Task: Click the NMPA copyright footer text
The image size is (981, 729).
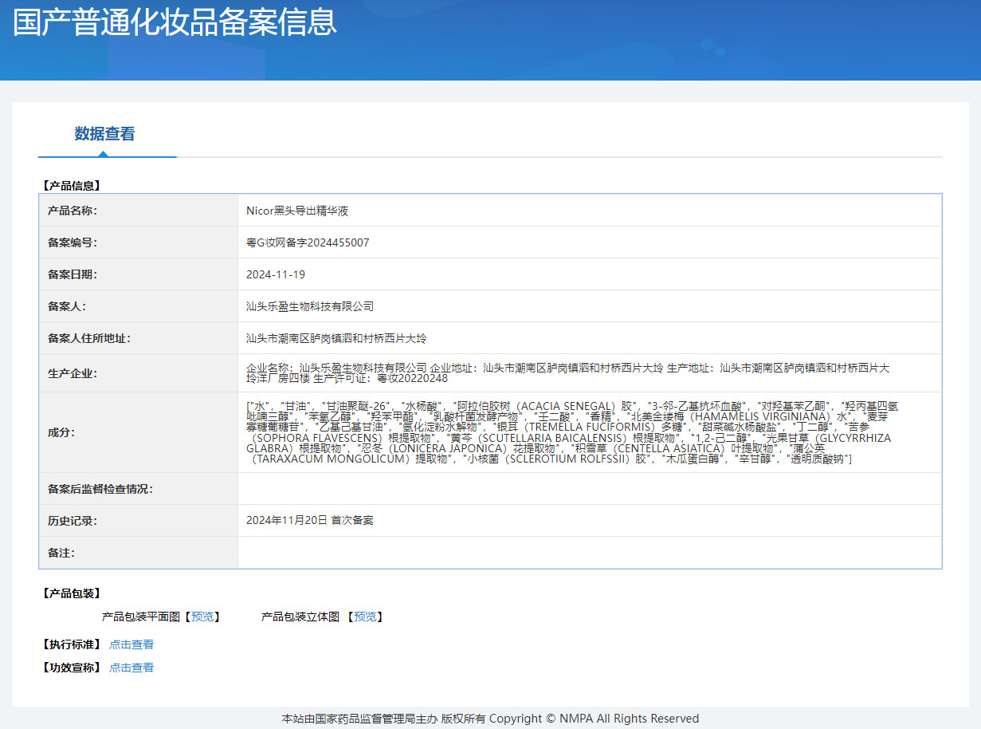Action: (x=490, y=719)
